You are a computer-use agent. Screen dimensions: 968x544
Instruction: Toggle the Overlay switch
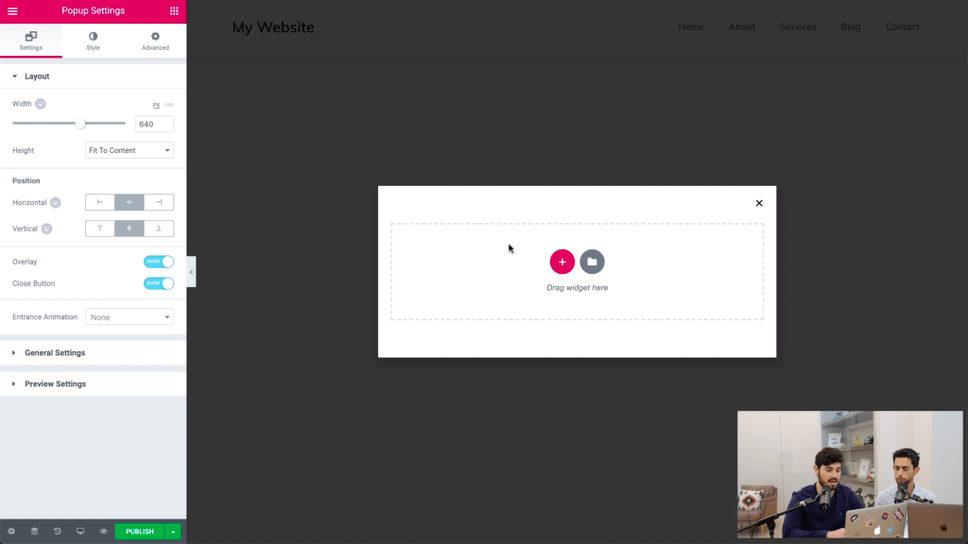pyautogui.click(x=159, y=262)
